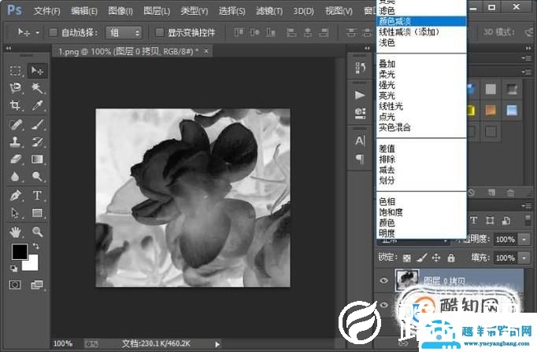
Task: Choose 明度 blend mode
Action: tap(421, 233)
